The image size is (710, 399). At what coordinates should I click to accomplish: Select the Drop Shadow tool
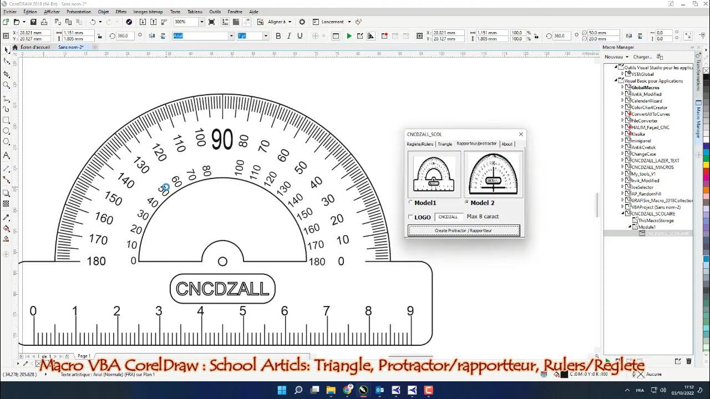6,192
